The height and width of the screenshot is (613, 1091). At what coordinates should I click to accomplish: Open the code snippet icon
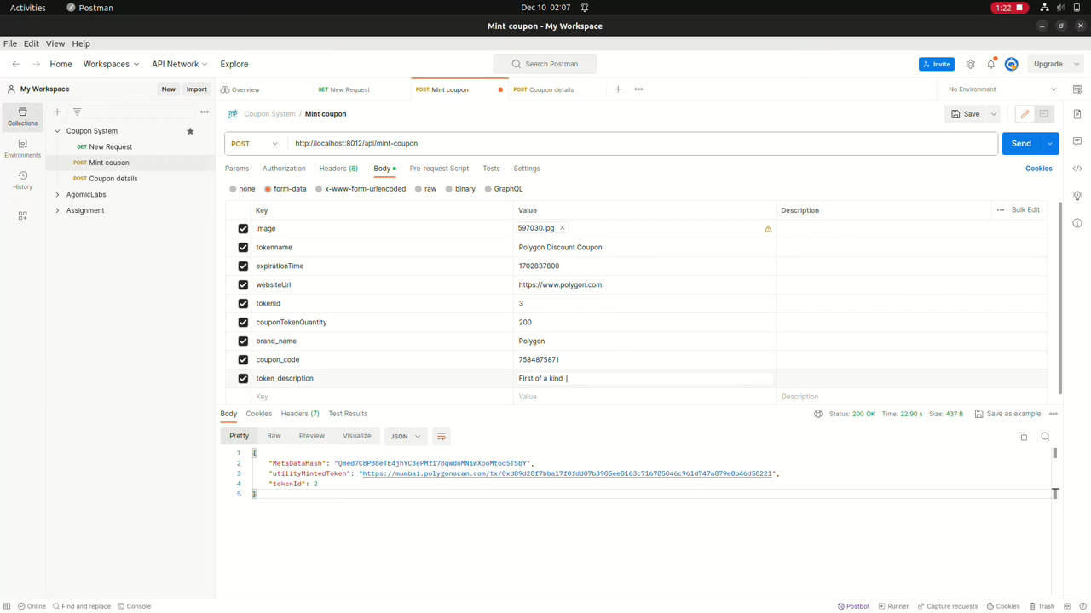[x=1077, y=169]
